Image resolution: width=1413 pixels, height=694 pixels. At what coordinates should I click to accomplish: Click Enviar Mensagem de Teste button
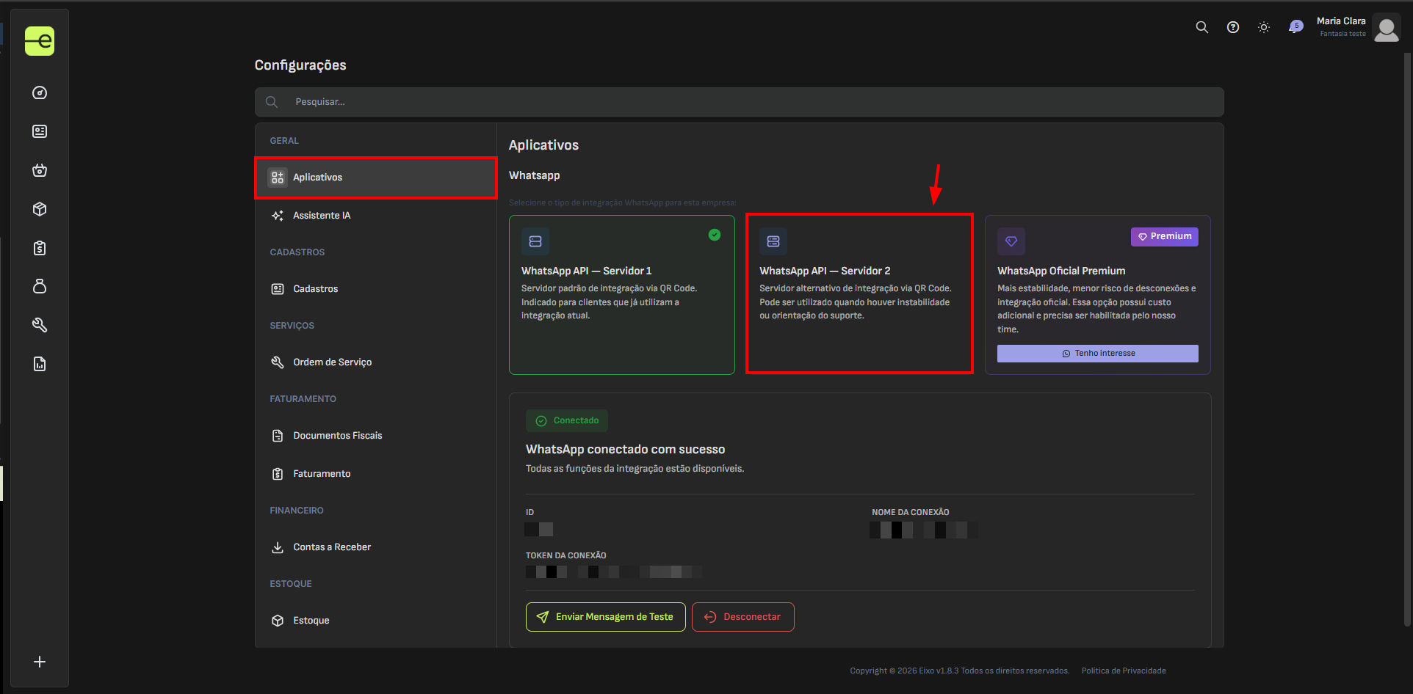606,617
